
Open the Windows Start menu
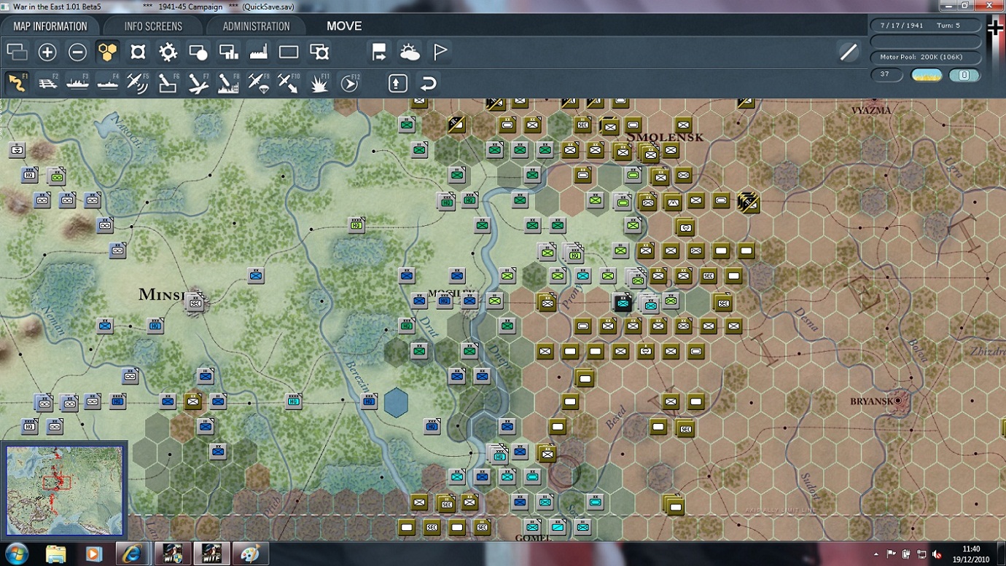16,554
